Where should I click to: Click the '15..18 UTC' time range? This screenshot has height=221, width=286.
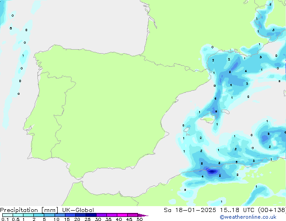pyautogui.click(x=237, y=210)
